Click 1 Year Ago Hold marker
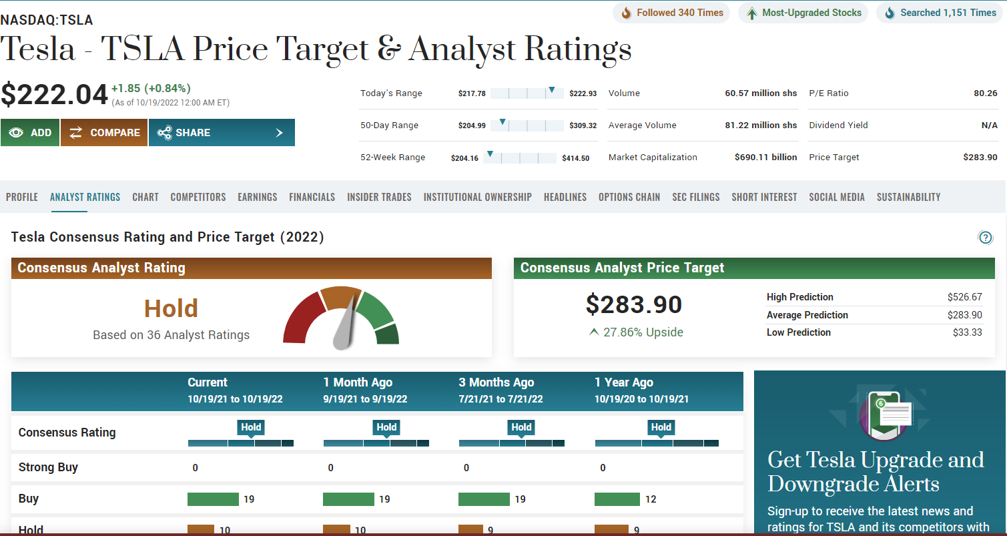 (x=661, y=428)
